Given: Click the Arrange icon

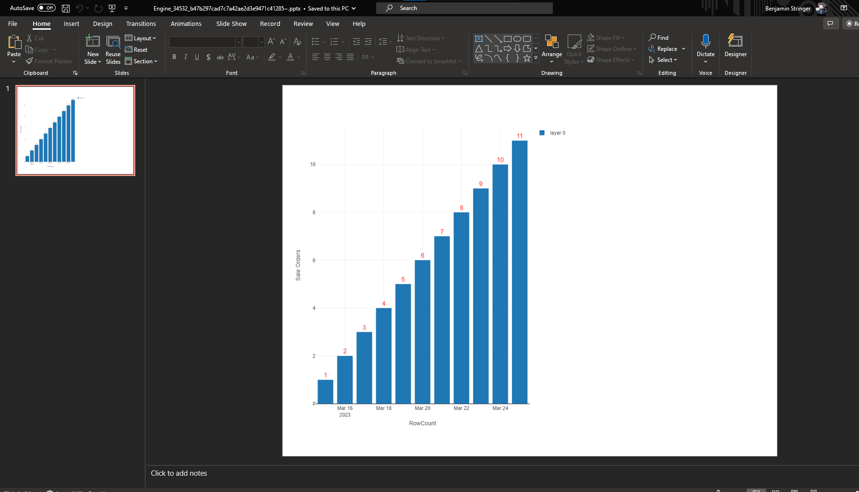Looking at the screenshot, I should [x=552, y=43].
